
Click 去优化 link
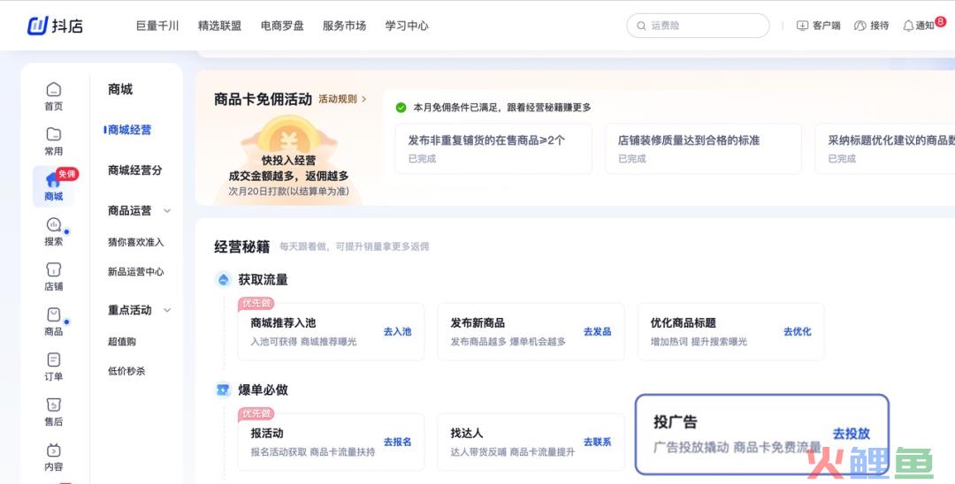798,331
